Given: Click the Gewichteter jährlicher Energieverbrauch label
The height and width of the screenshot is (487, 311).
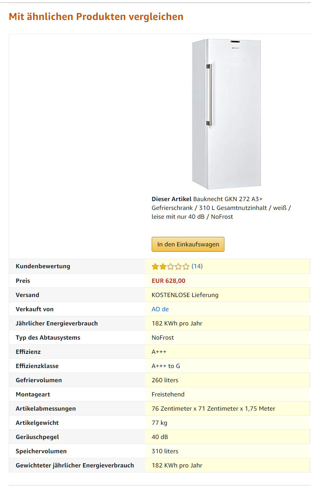Looking at the screenshot, I should coord(75,466).
